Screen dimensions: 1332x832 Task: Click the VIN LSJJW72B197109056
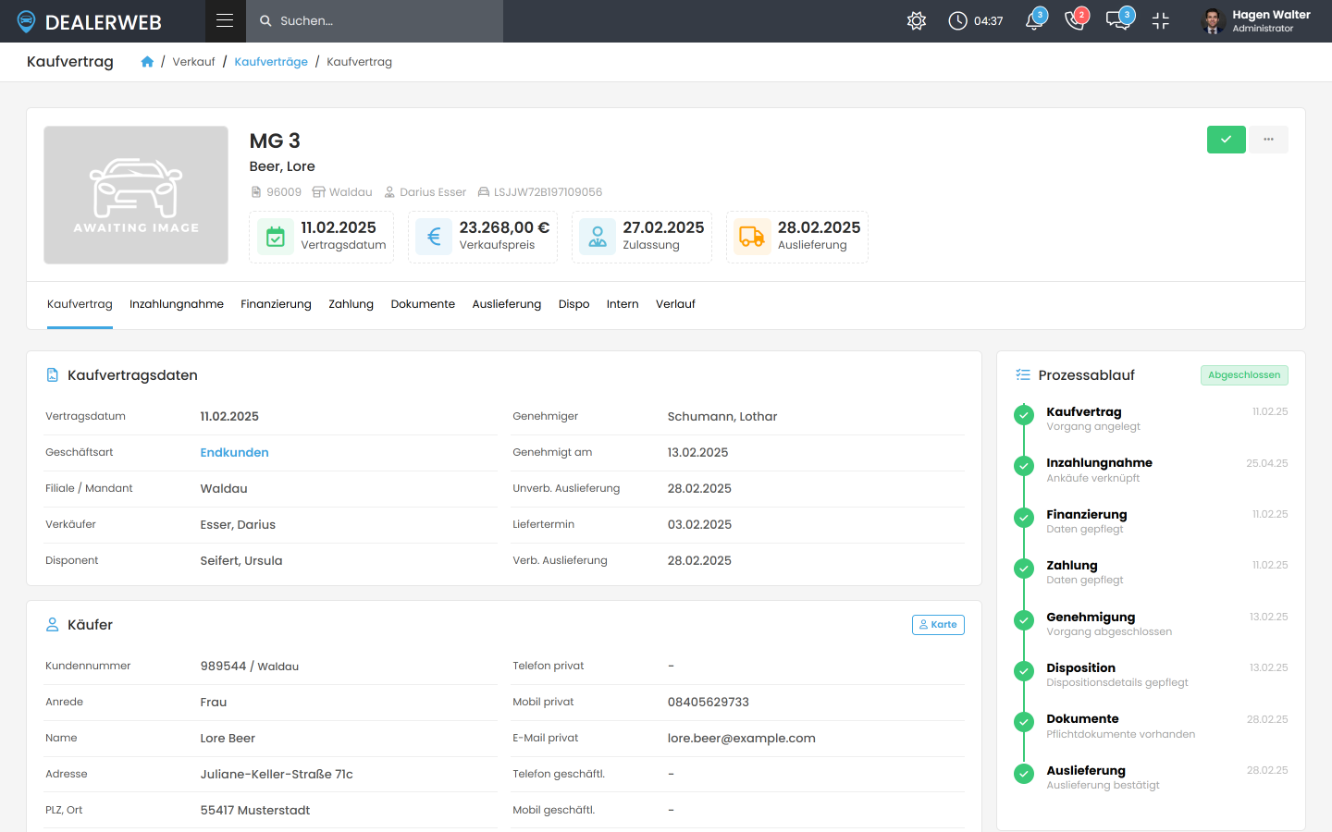[548, 192]
